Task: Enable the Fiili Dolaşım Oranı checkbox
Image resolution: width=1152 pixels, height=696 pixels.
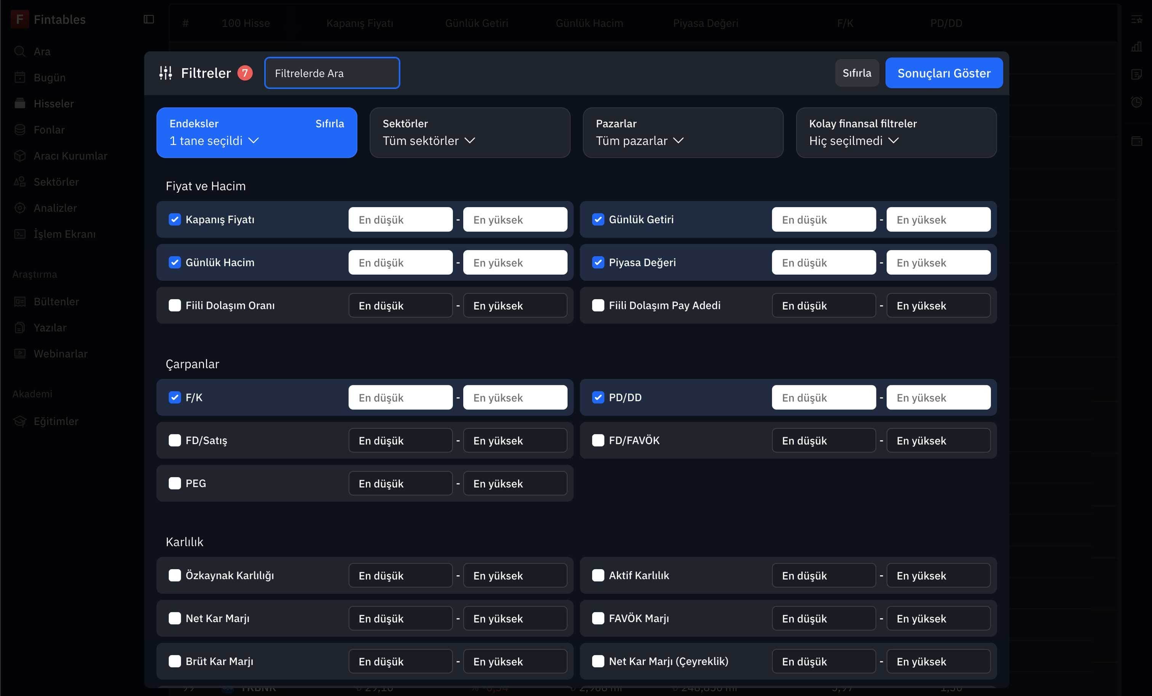Action: (174, 305)
